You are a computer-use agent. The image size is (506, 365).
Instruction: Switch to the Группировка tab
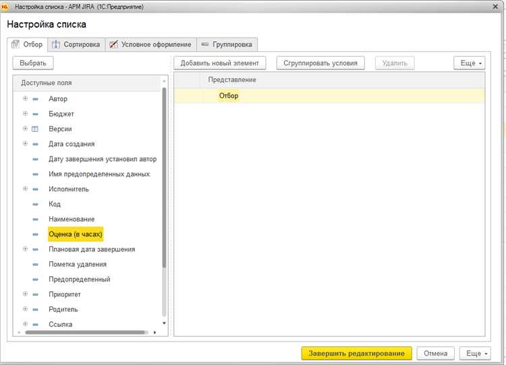point(227,44)
